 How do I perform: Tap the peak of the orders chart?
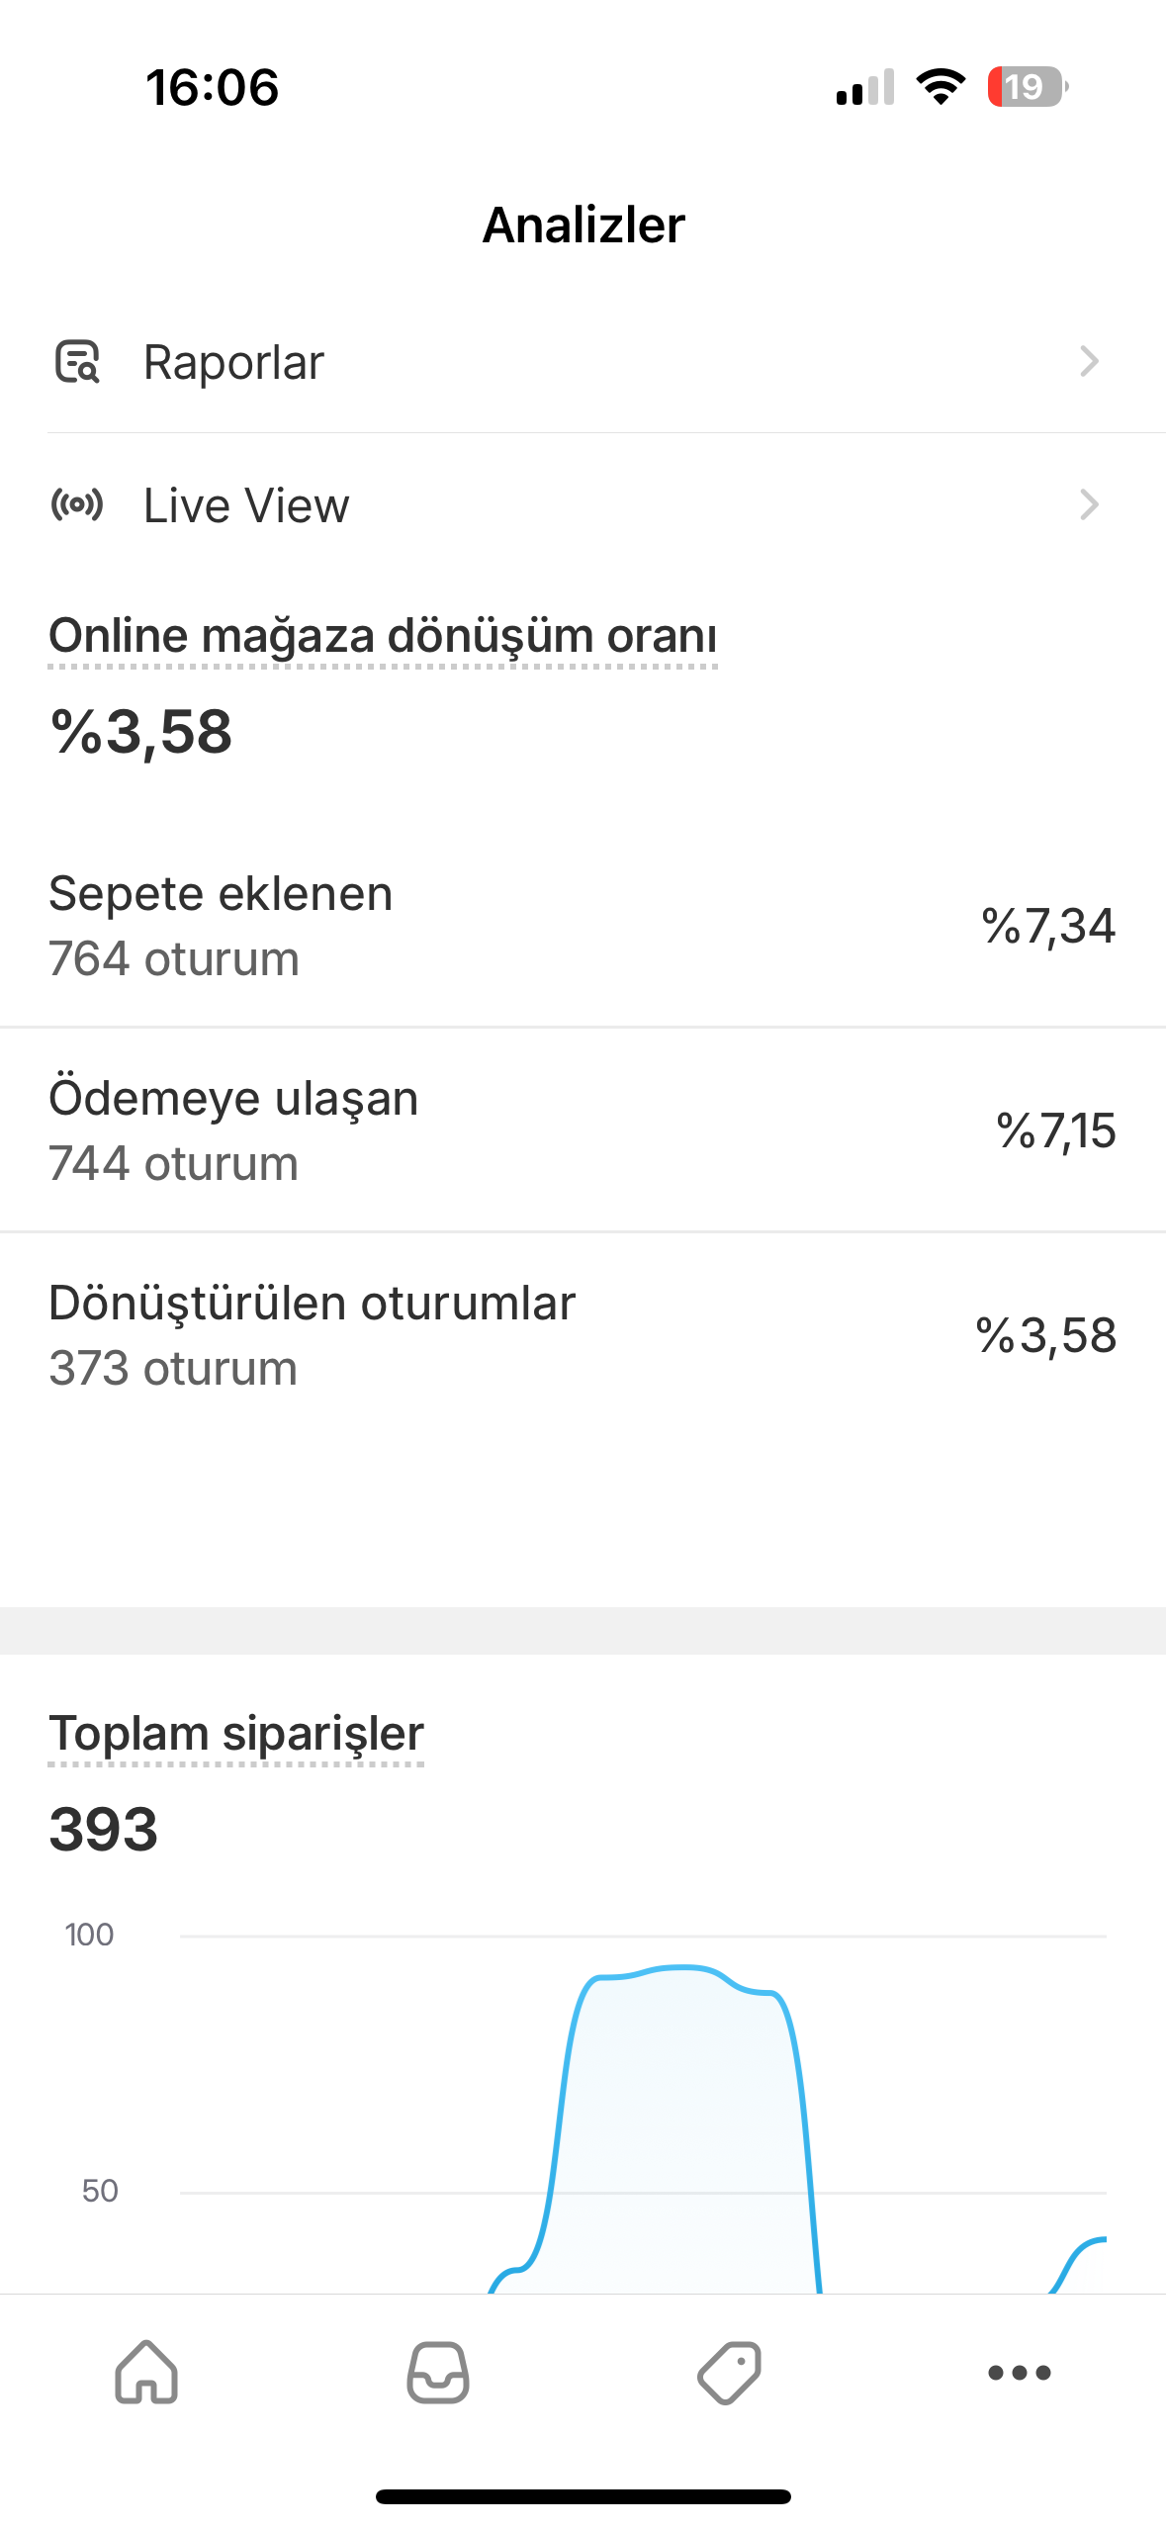click(682, 1968)
